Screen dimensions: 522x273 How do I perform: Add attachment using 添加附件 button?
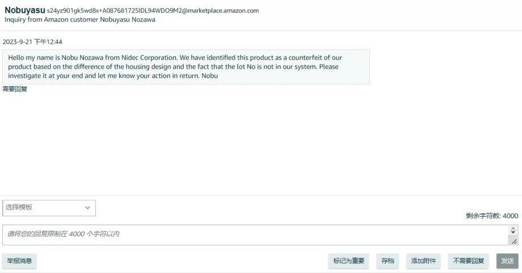[423, 261]
